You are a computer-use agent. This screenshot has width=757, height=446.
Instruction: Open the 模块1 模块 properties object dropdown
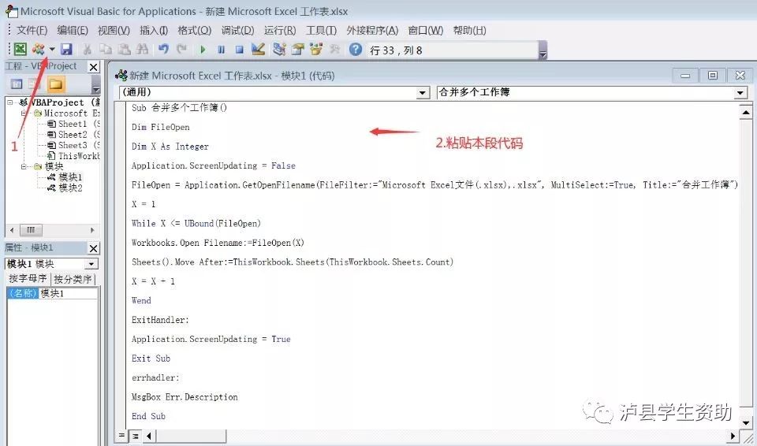point(91,264)
